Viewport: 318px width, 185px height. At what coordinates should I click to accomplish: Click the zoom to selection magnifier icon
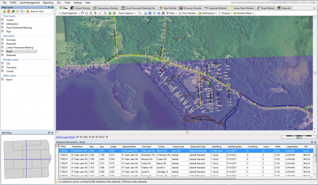coord(105,13)
